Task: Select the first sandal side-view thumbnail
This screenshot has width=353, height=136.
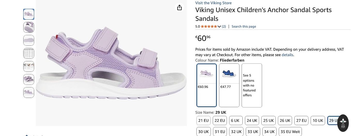Action: (x=29, y=14)
